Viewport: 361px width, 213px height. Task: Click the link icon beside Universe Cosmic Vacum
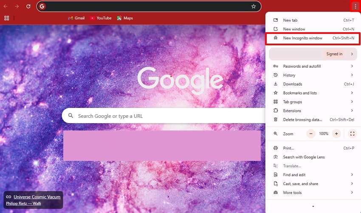pyautogui.click(x=8, y=197)
